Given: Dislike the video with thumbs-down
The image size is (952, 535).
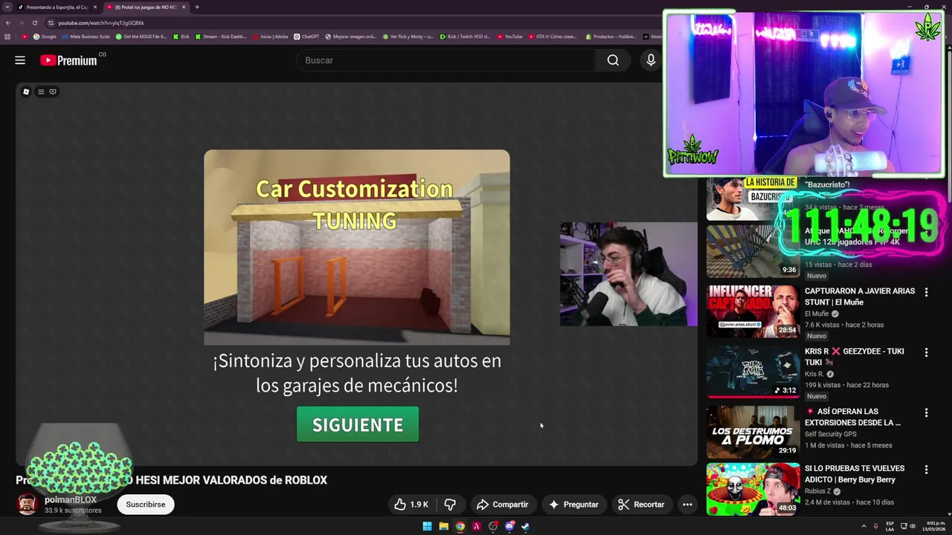Looking at the screenshot, I should tap(450, 505).
